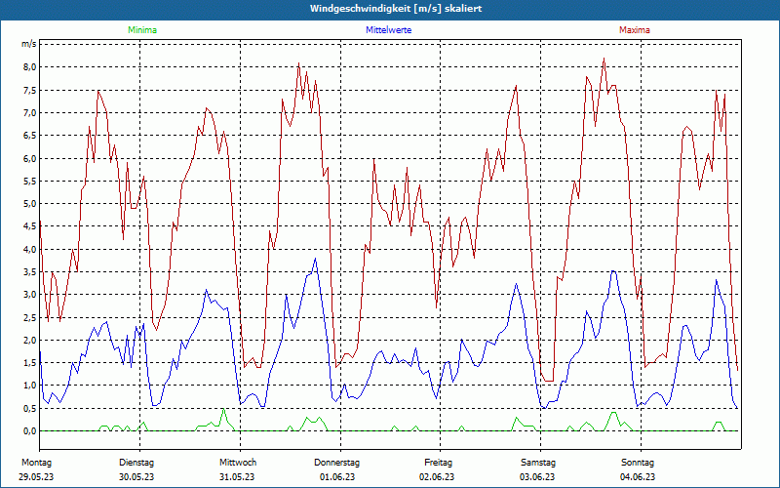Click the 'm/s' y-axis unit label
This screenshot has height=488, width=780.
[x=29, y=44]
